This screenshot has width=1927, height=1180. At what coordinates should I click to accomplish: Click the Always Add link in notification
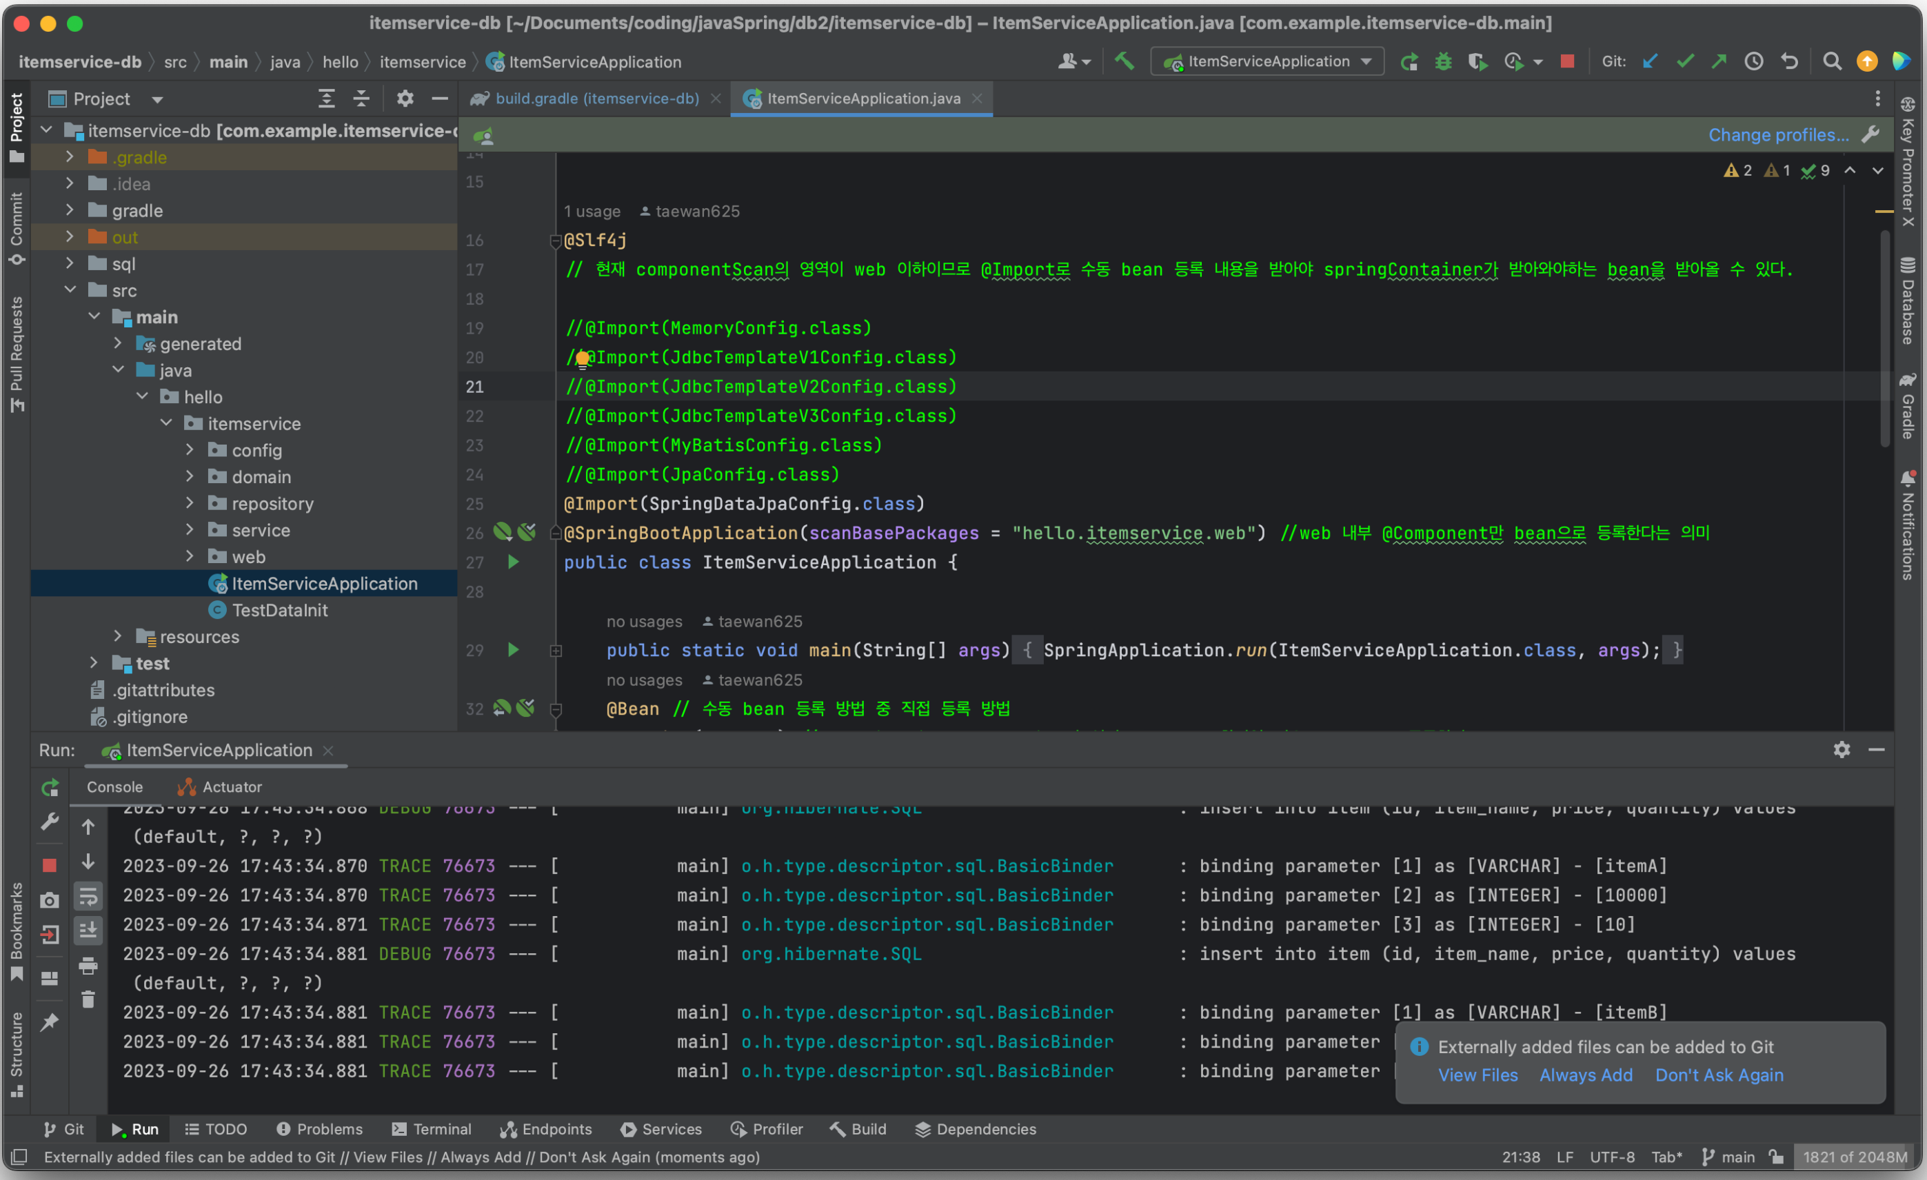(1585, 1075)
